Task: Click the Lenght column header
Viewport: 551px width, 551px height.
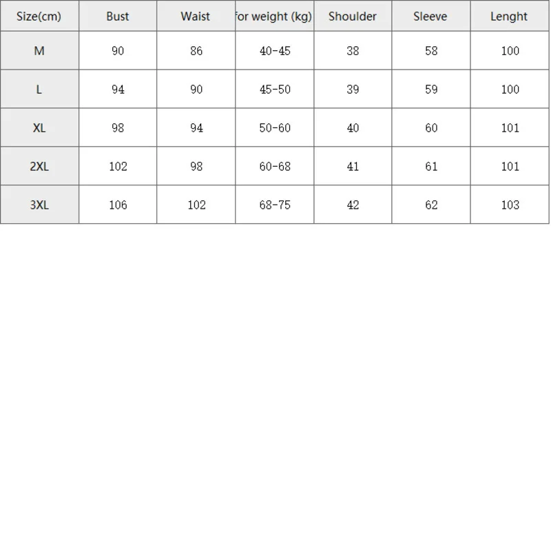Action: tap(510, 17)
